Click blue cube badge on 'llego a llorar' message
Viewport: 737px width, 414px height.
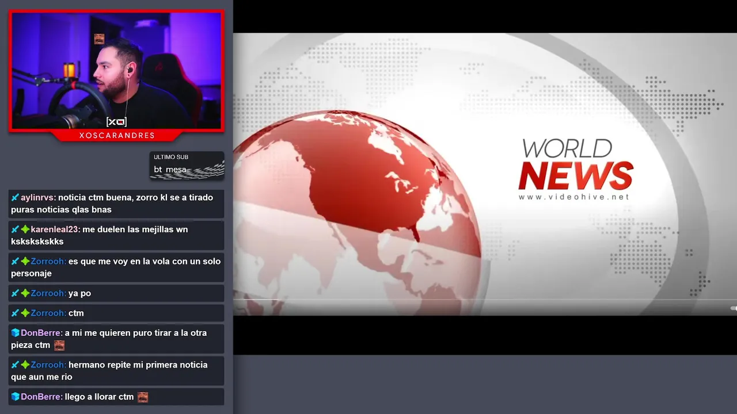16,397
